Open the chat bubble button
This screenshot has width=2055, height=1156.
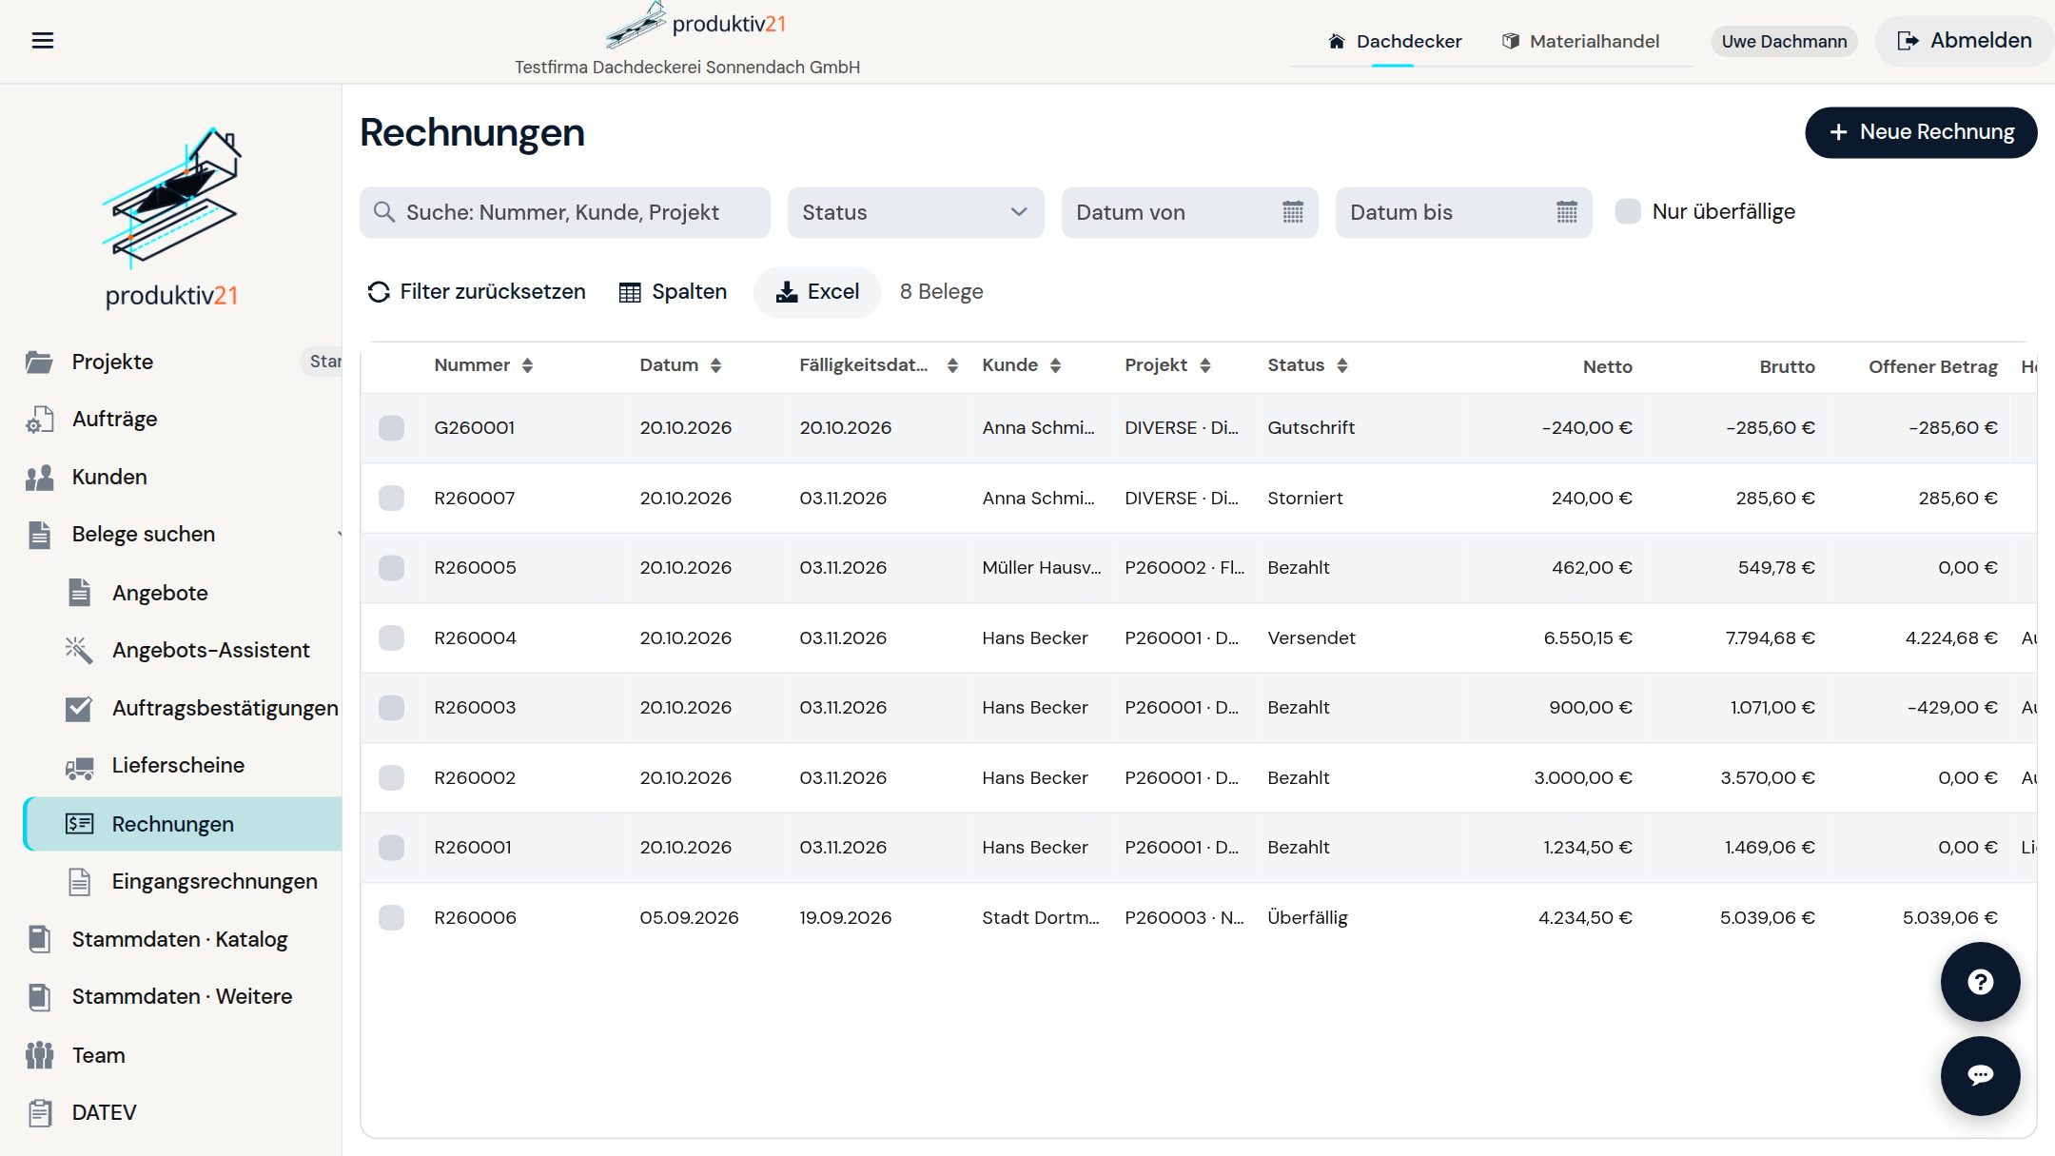1980,1075
